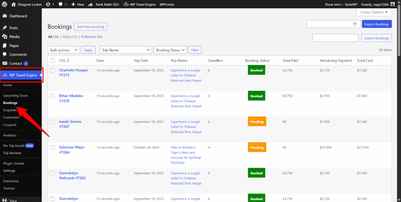Select all bookings with header checkbox
Viewport: 401px width, 202px height.
coord(52,61)
